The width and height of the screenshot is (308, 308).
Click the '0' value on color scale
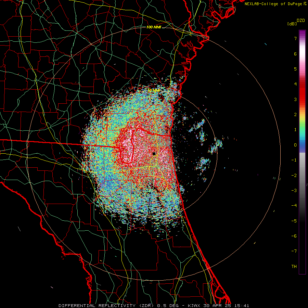pos(295,145)
